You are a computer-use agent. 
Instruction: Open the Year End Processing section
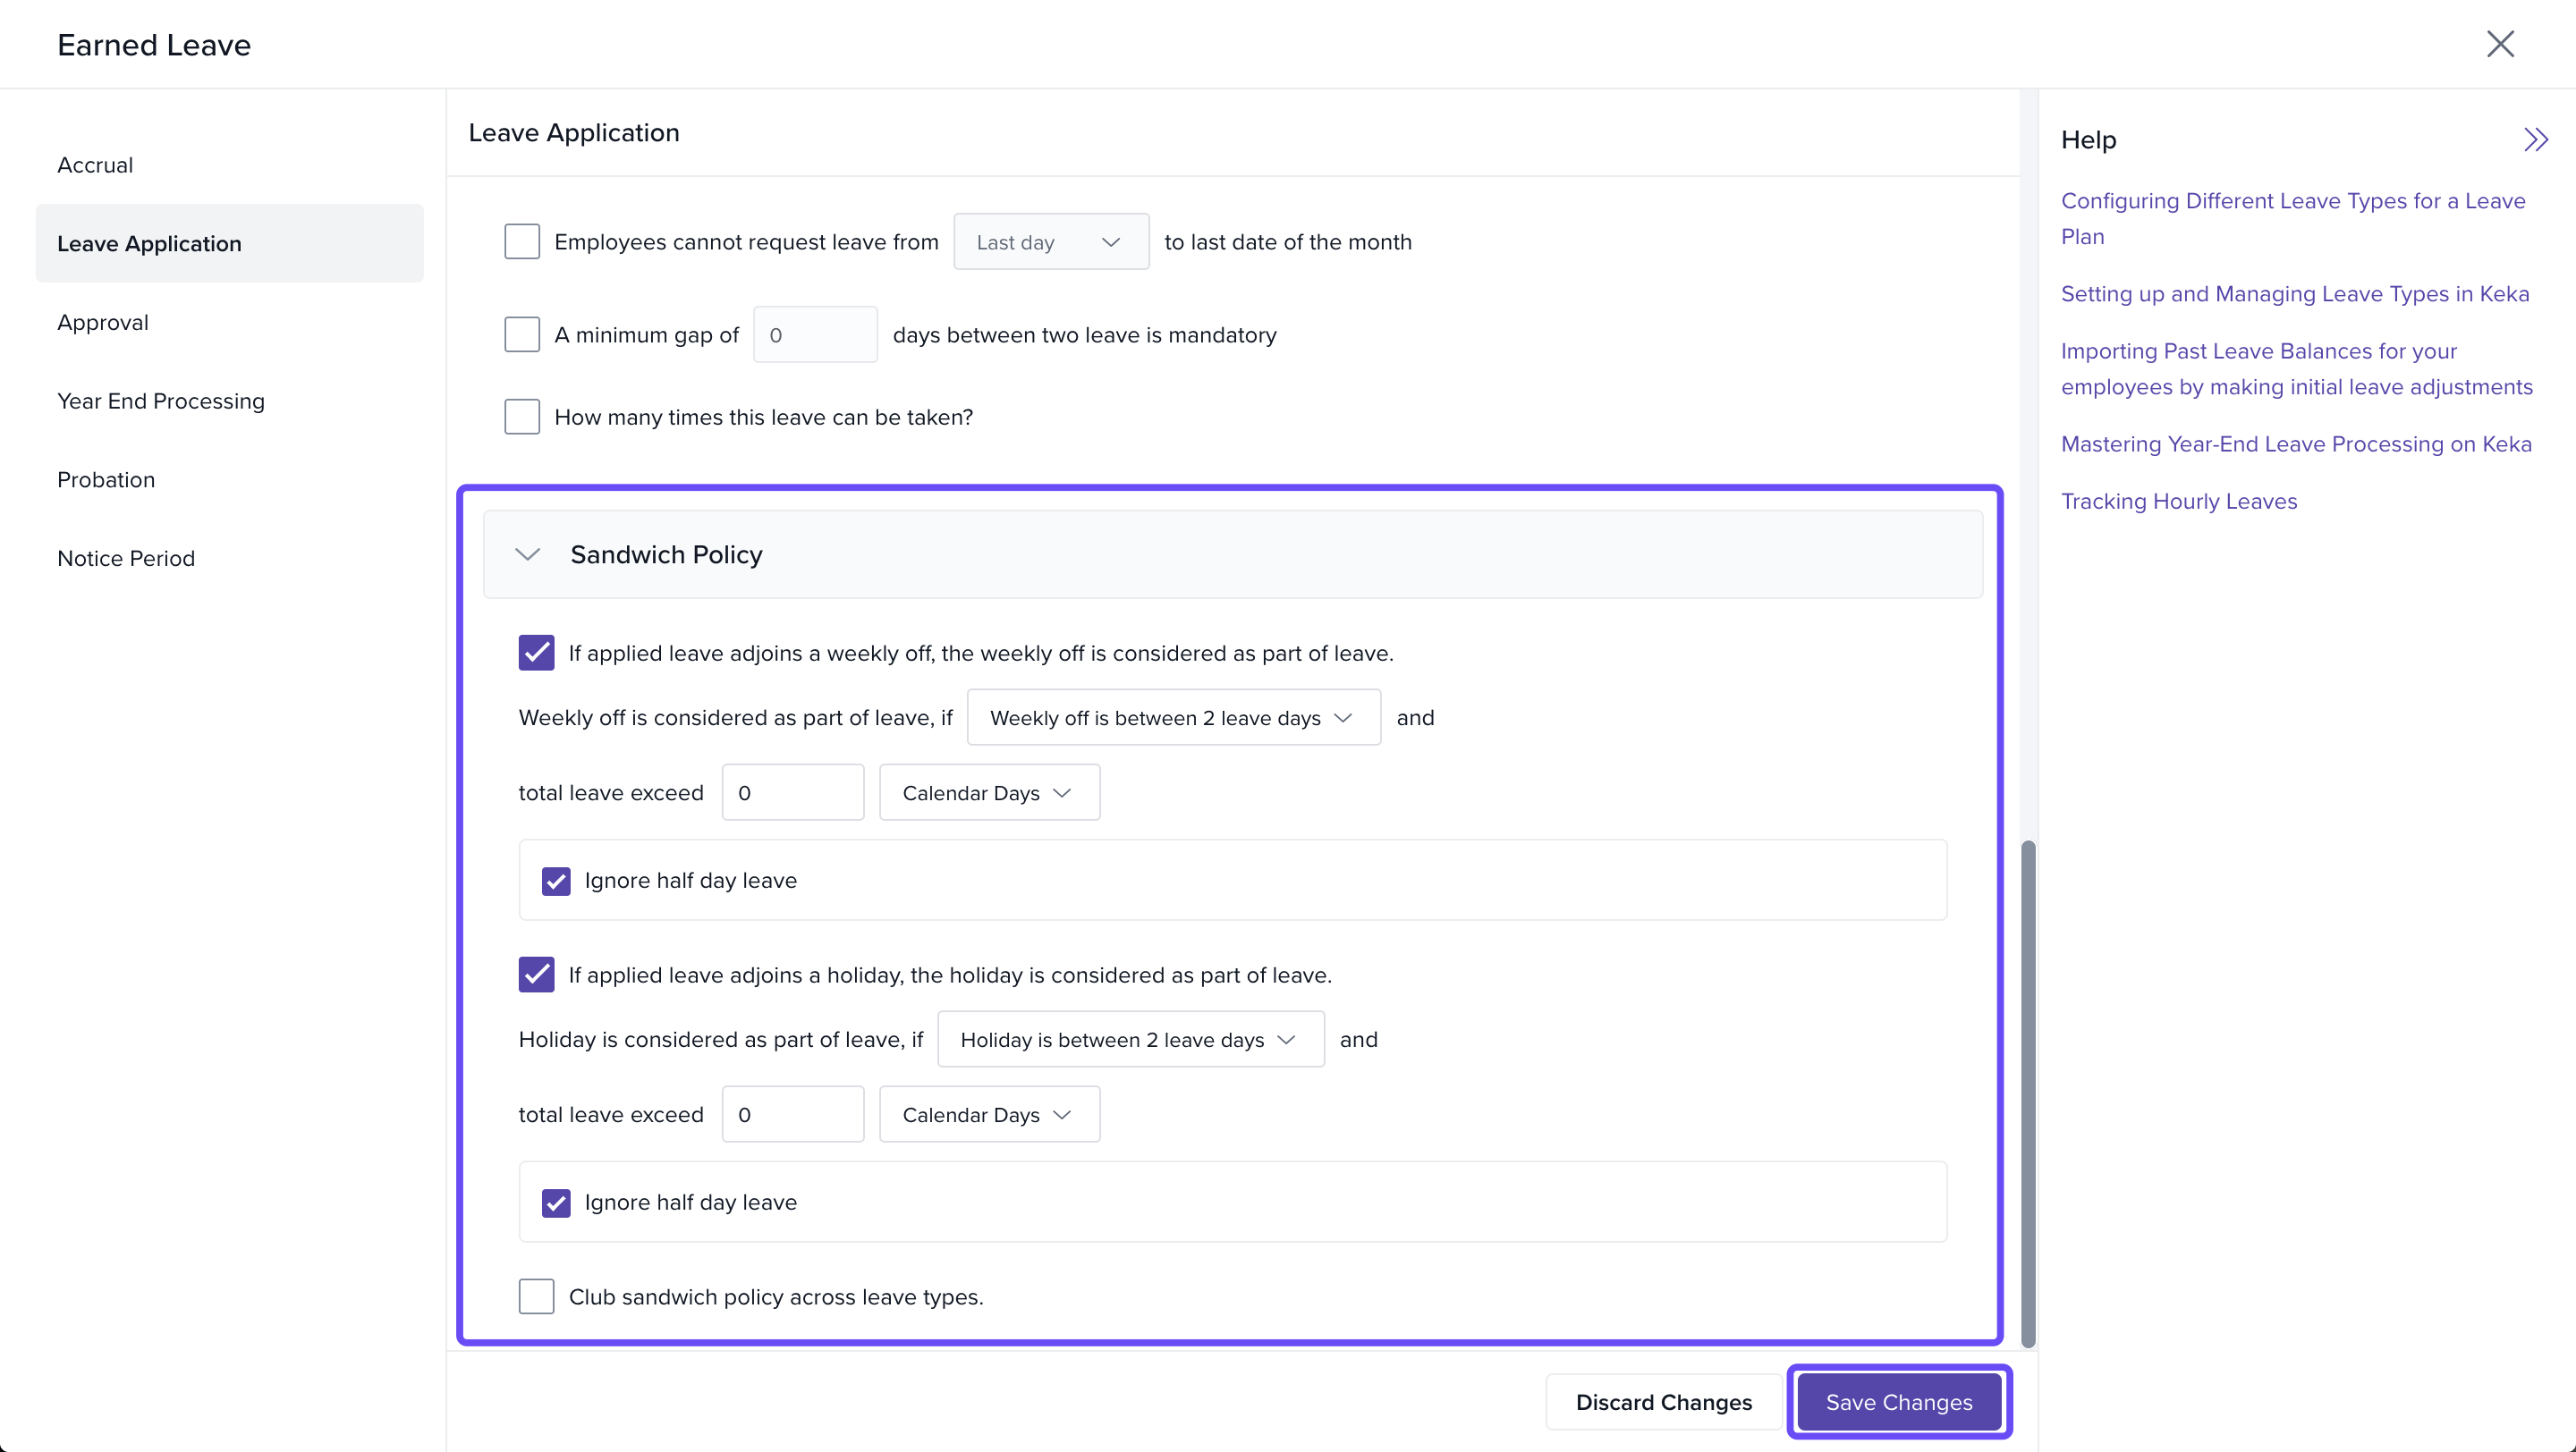pyautogui.click(x=161, y=401)
